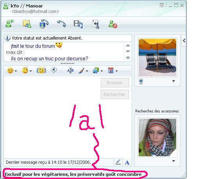Click the voice clip speech bubble icon
Screen dimensions: 200x179
pyautogui.click(x=54, y=70)
